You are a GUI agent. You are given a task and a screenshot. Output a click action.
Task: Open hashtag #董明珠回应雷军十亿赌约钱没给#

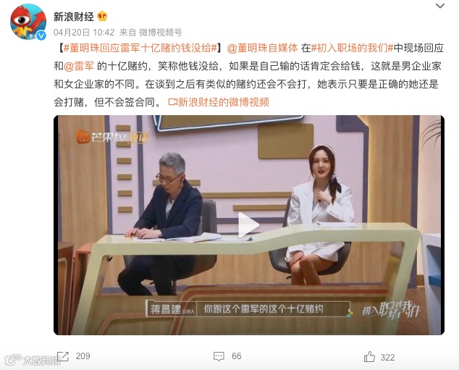[x=140, y=48]
